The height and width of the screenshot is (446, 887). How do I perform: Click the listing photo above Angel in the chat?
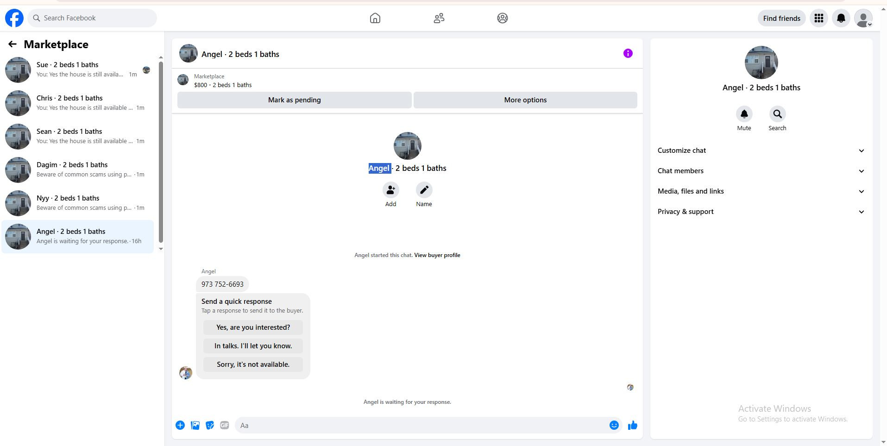click(408, 146)
